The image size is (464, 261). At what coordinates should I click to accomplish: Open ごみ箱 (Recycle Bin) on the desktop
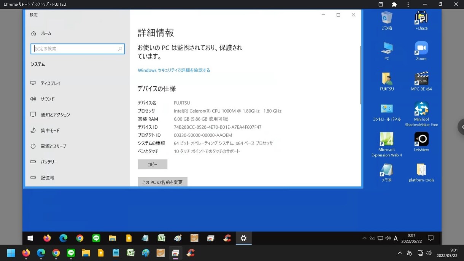pos(387,21)
